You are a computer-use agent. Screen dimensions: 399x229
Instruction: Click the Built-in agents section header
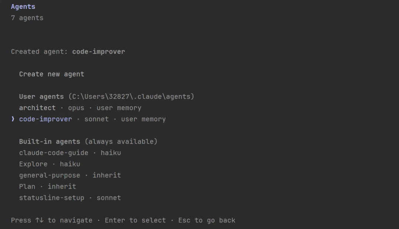pos(50,142)
